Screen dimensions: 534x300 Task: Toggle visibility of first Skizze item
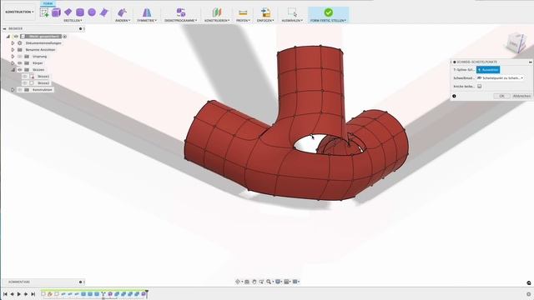click(x=25, y=77)
